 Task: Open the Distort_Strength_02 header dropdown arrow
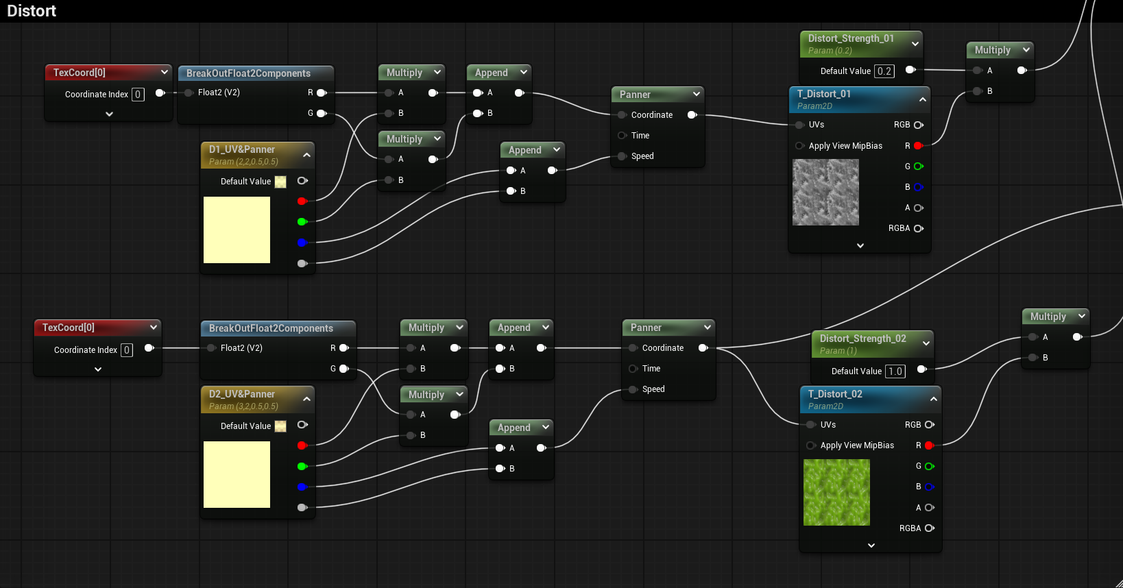tap(926, 343)
